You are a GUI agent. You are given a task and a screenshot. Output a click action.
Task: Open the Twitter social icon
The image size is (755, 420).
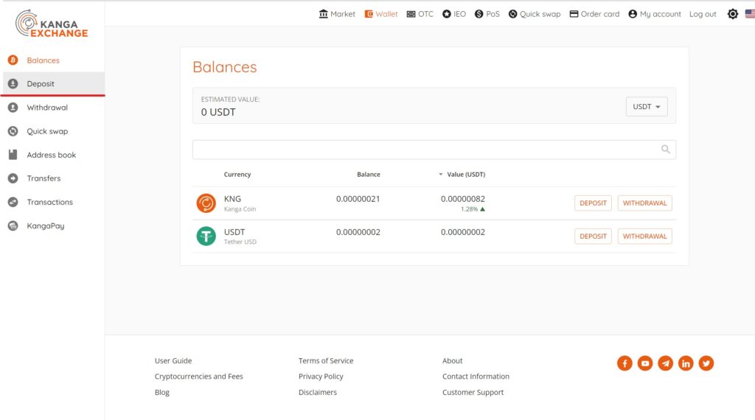(706, 363)
